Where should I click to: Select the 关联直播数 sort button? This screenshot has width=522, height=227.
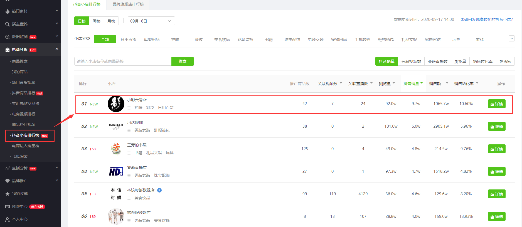[x=438, y=61]
